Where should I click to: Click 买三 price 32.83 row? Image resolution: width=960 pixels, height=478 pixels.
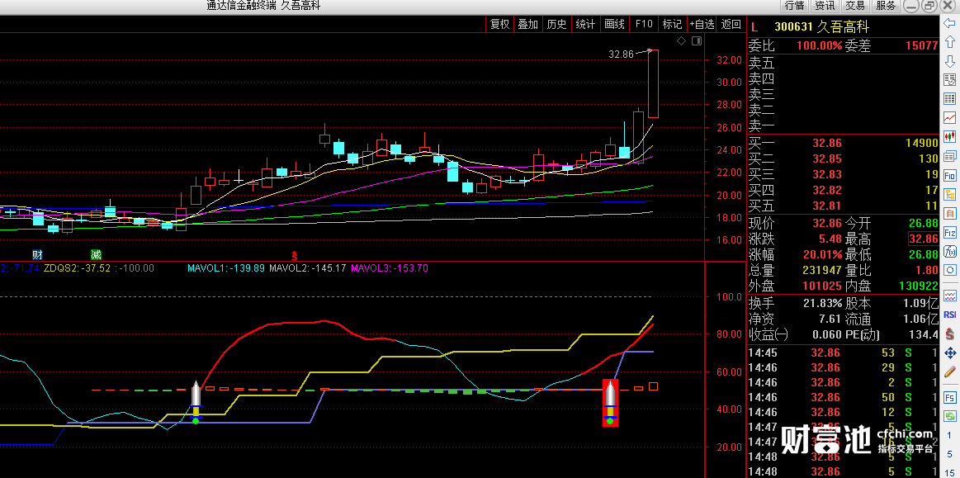pyautogui.click(x=843, y=174)
